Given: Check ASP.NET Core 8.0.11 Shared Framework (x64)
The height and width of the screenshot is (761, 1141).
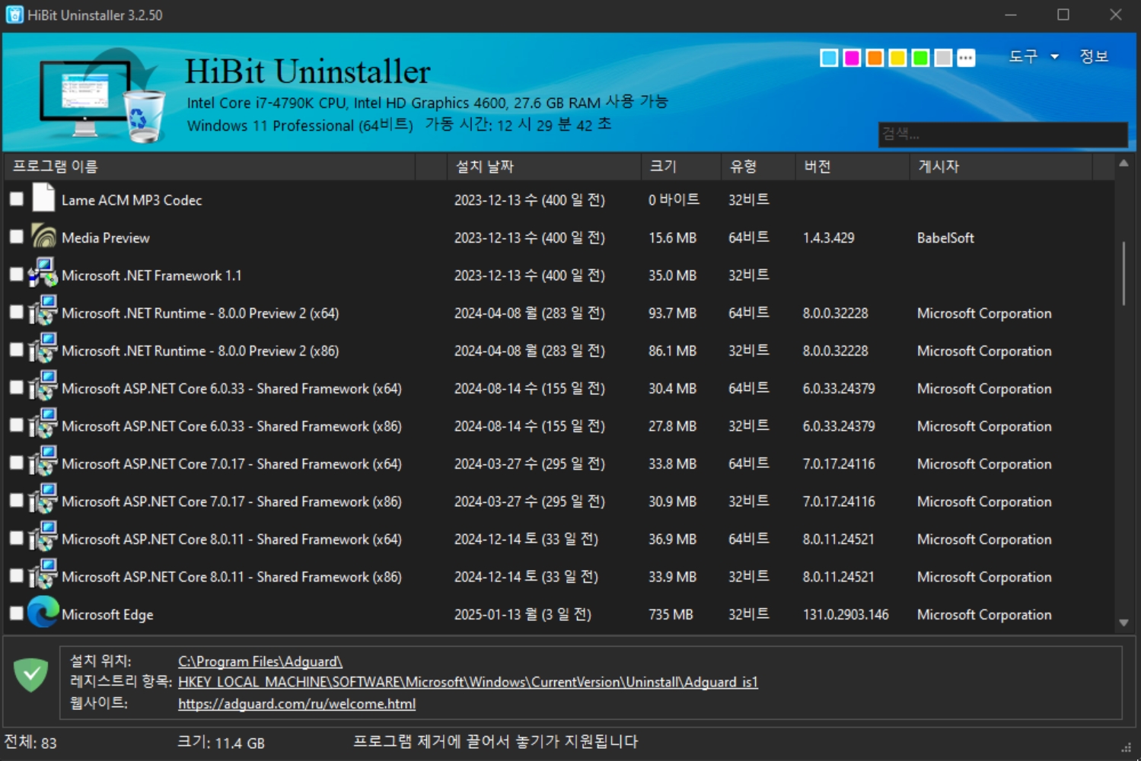Looking at the screenshot, I should 16,538.
